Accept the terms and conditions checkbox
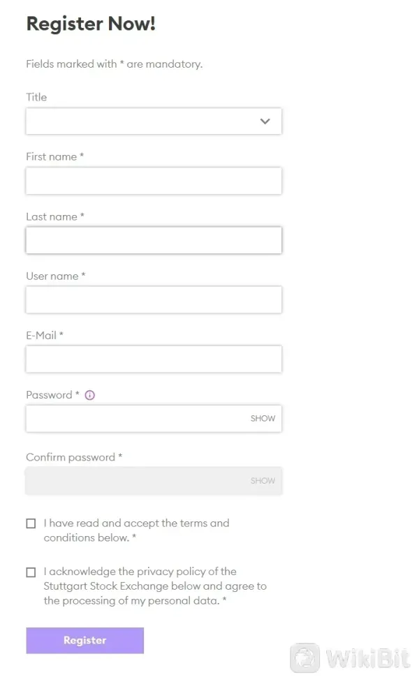 [31, 523]
